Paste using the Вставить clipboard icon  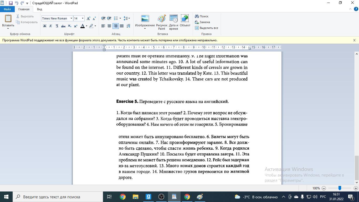pyautogui.click(x=8, y=19)
